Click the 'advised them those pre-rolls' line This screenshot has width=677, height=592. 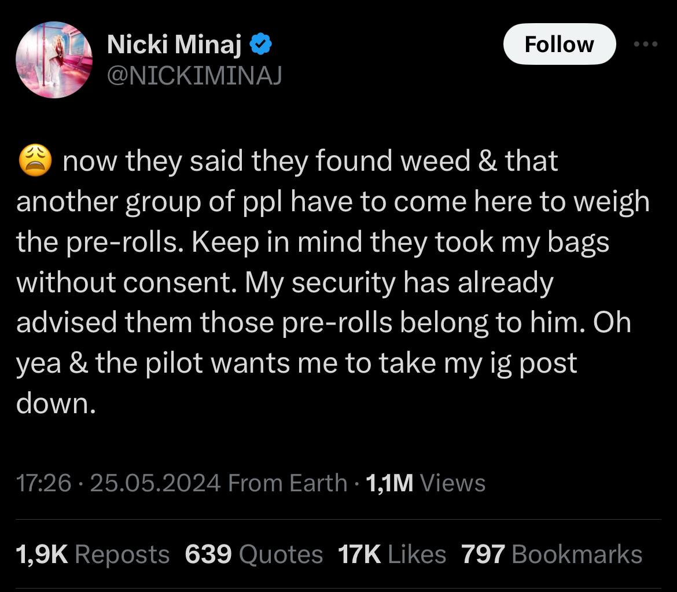(324, 323)
